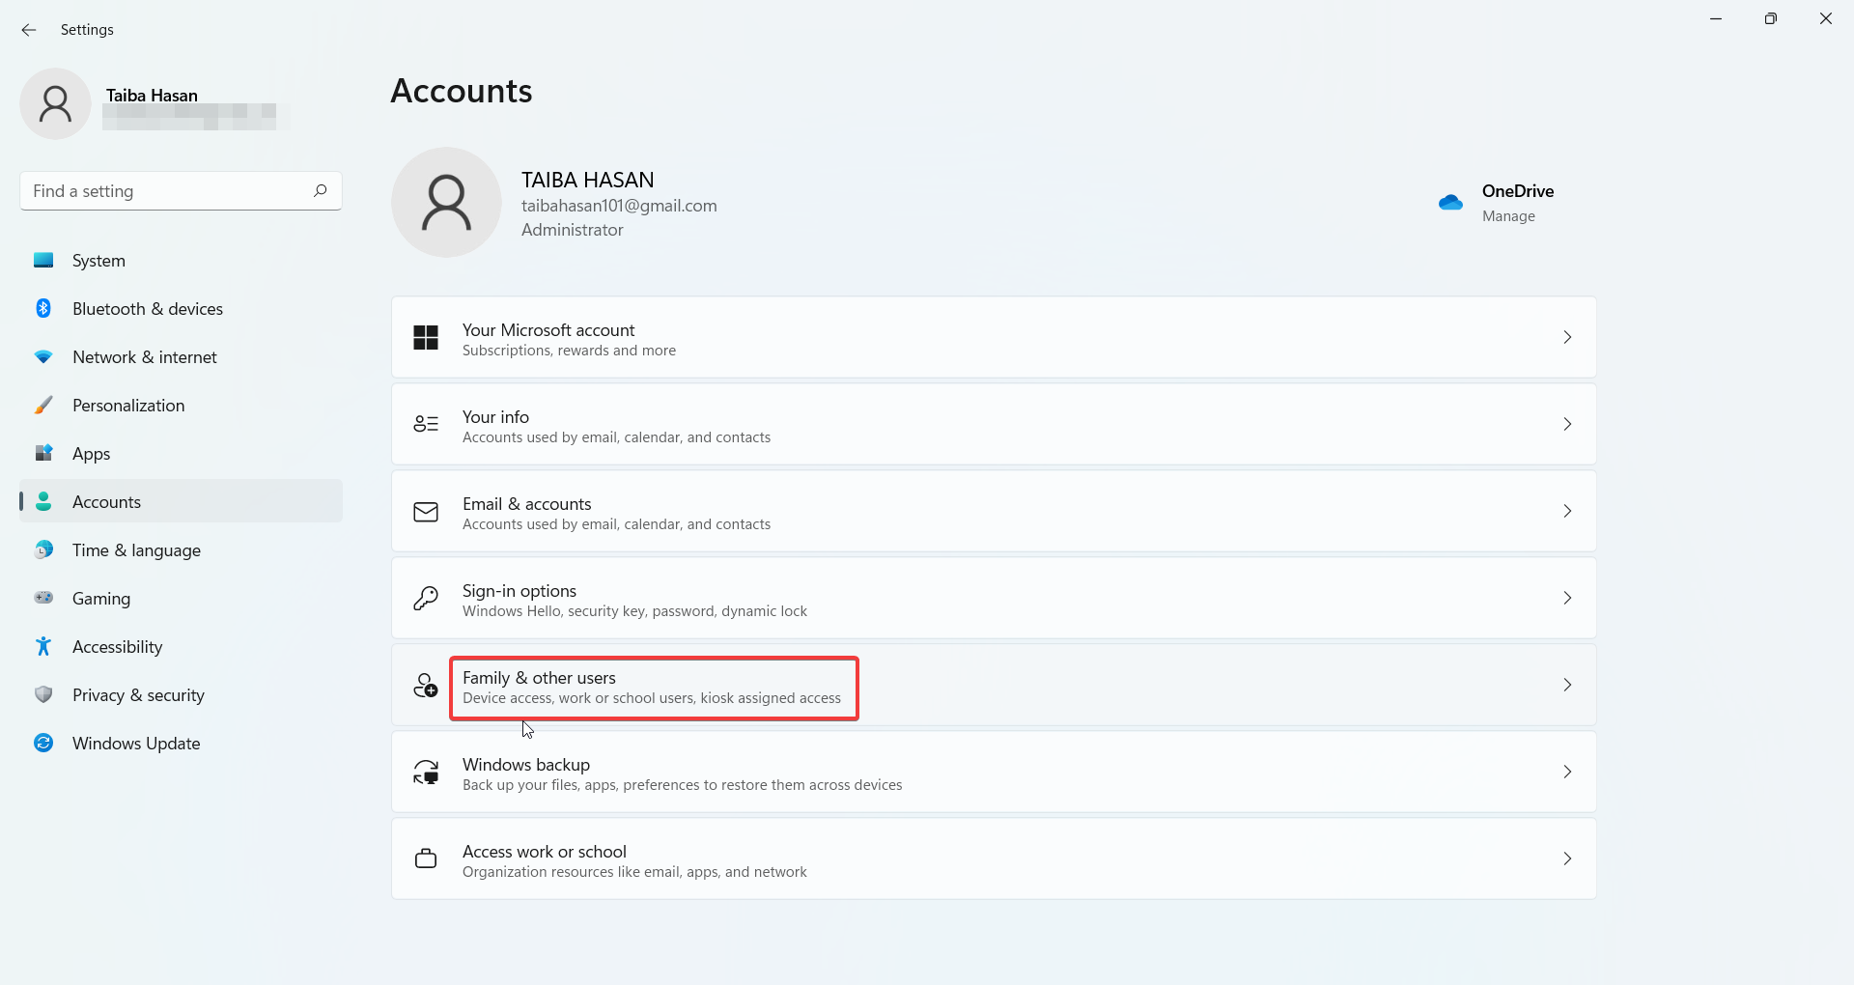Open Privacy & security in sidebar
1854x985 pixels.
pos(138,695)
